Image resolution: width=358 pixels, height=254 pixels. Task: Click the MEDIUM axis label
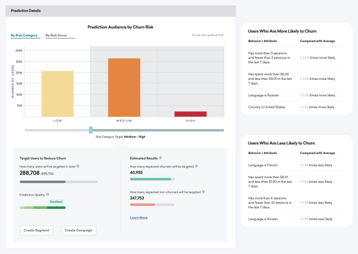(124, 121)
